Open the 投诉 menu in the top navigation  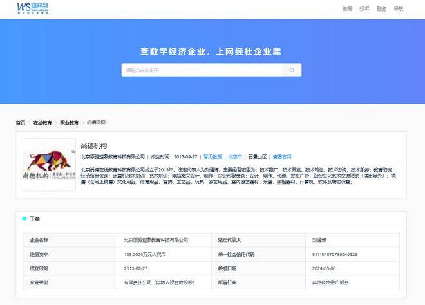click(364, 8)
